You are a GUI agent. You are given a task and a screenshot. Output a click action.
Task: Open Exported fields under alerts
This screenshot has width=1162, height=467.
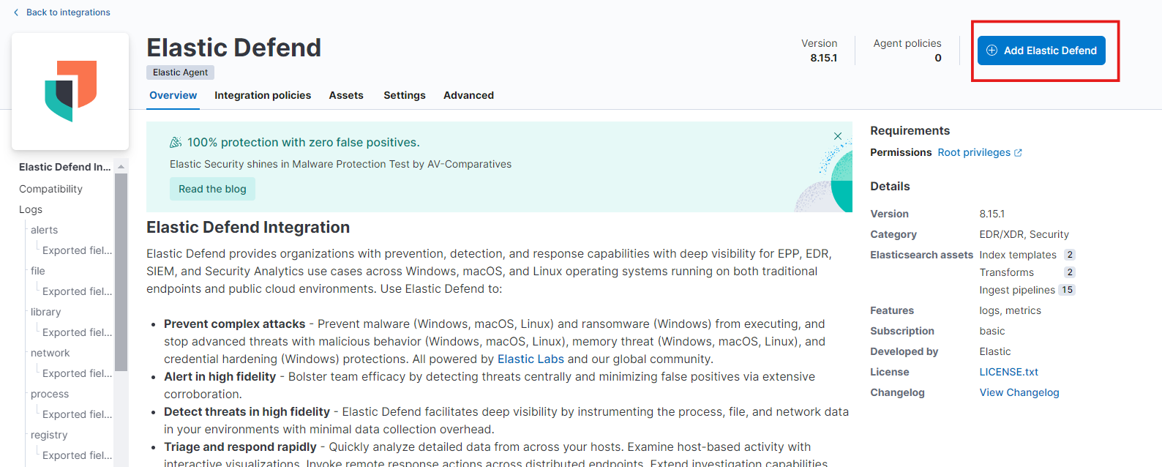pos(77,250)
